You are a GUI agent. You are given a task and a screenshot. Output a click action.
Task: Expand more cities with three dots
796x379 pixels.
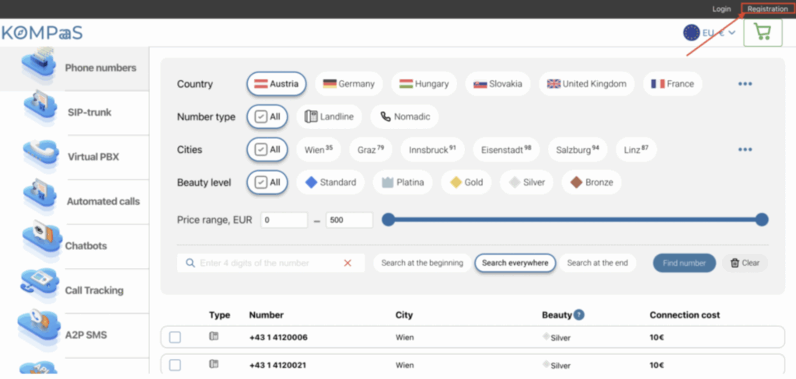[x=745, y=150]
